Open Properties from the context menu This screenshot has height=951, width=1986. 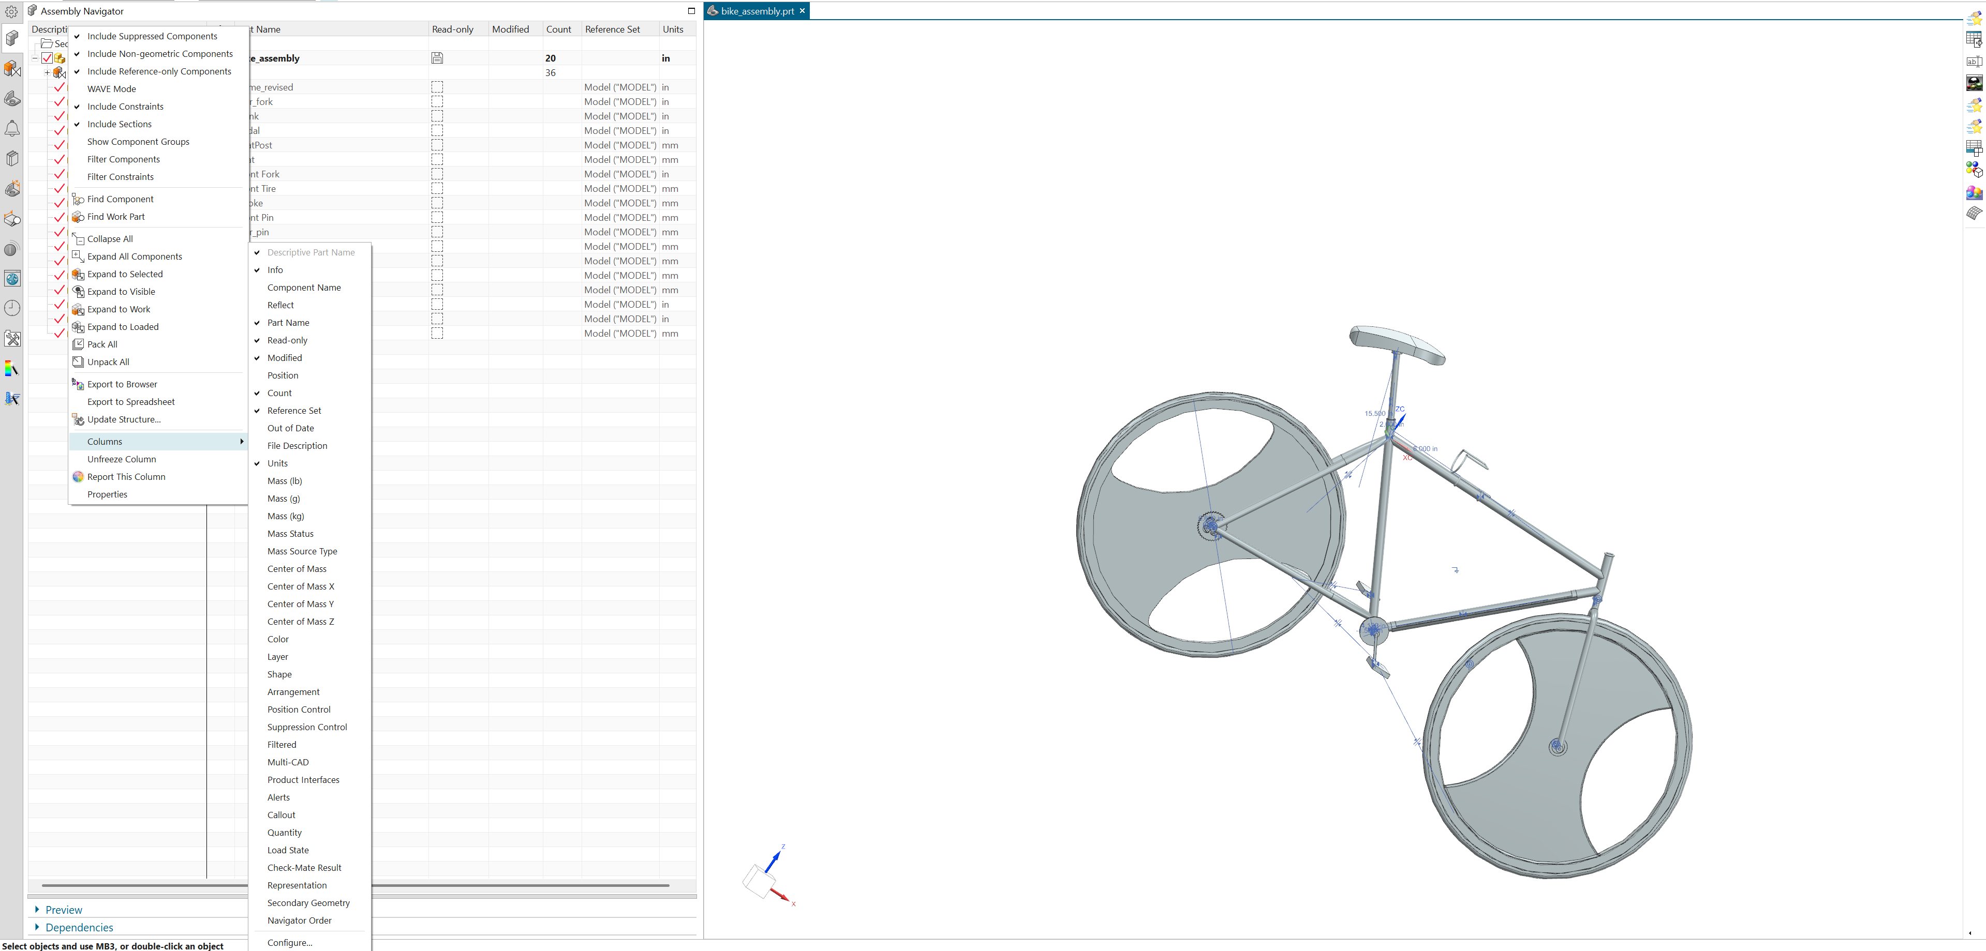pos(107,495)
